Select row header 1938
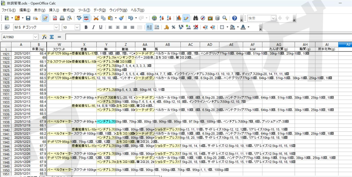This screenshot has height=177, width=352. pyautogui.click(x=6, y=122)
